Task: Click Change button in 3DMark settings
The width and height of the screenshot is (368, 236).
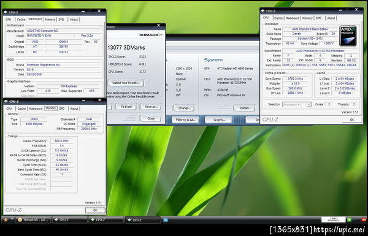Action: point(184,108)
